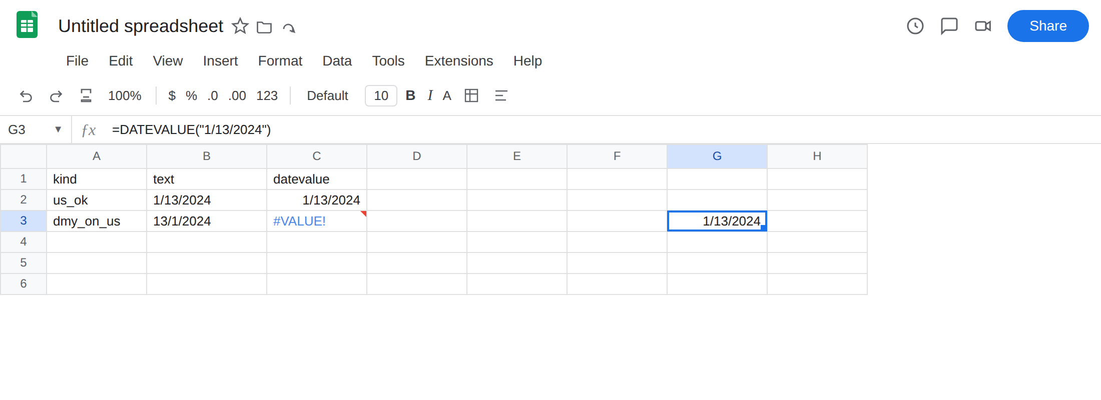Redo the last action
Screen dimensions: 1101x400
point(56,95)
